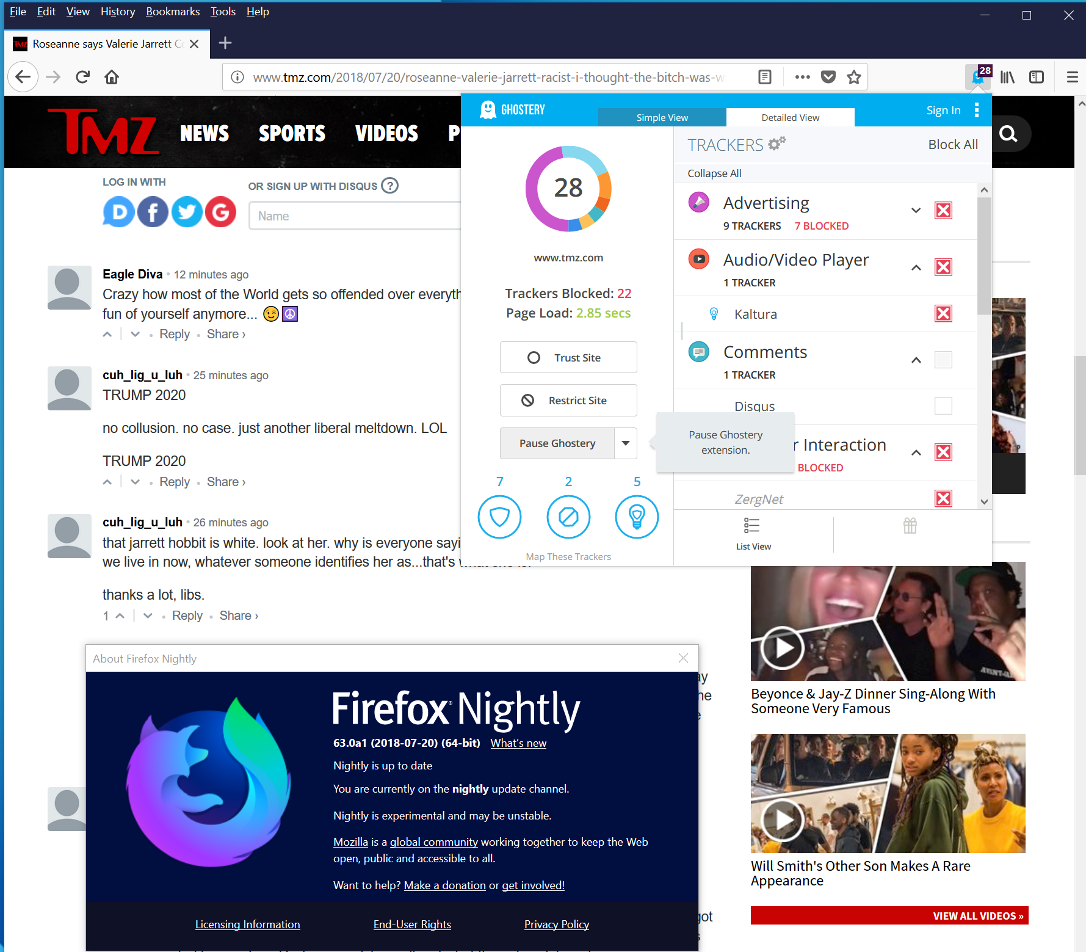Block the Comments category checkbox
The height and width of the screenshot is (952, 1086).
(943, 360)
